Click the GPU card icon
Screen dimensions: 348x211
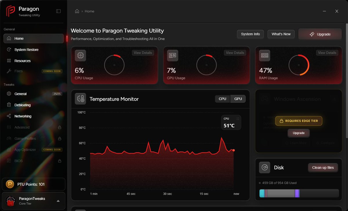[173, 56]
